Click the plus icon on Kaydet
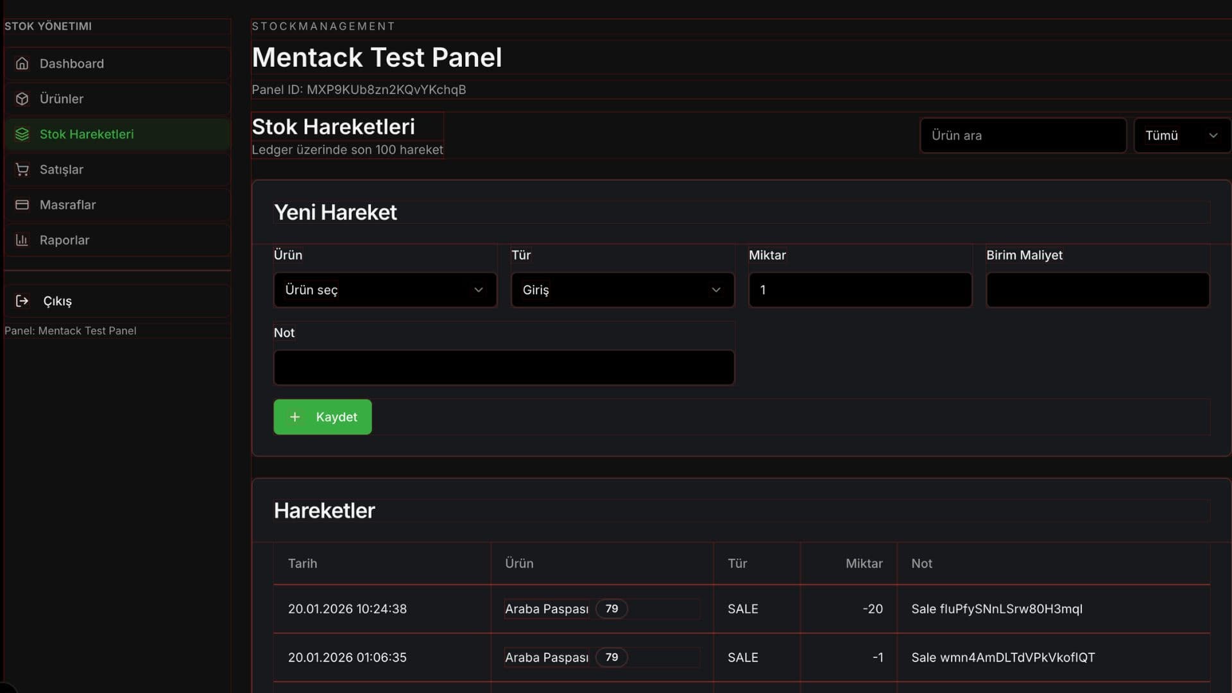Screen dimensions: 1232x693 coord(295,417)
